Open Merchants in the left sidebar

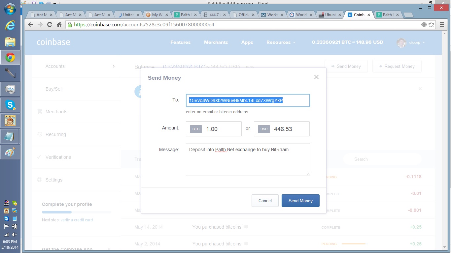click(x=56, y=112)
